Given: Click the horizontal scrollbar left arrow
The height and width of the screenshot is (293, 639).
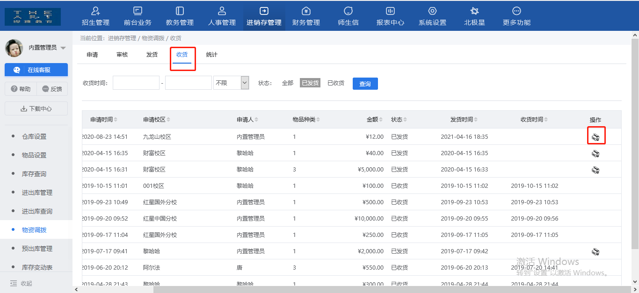Looking at the screenshot, I should coord(77,289).
